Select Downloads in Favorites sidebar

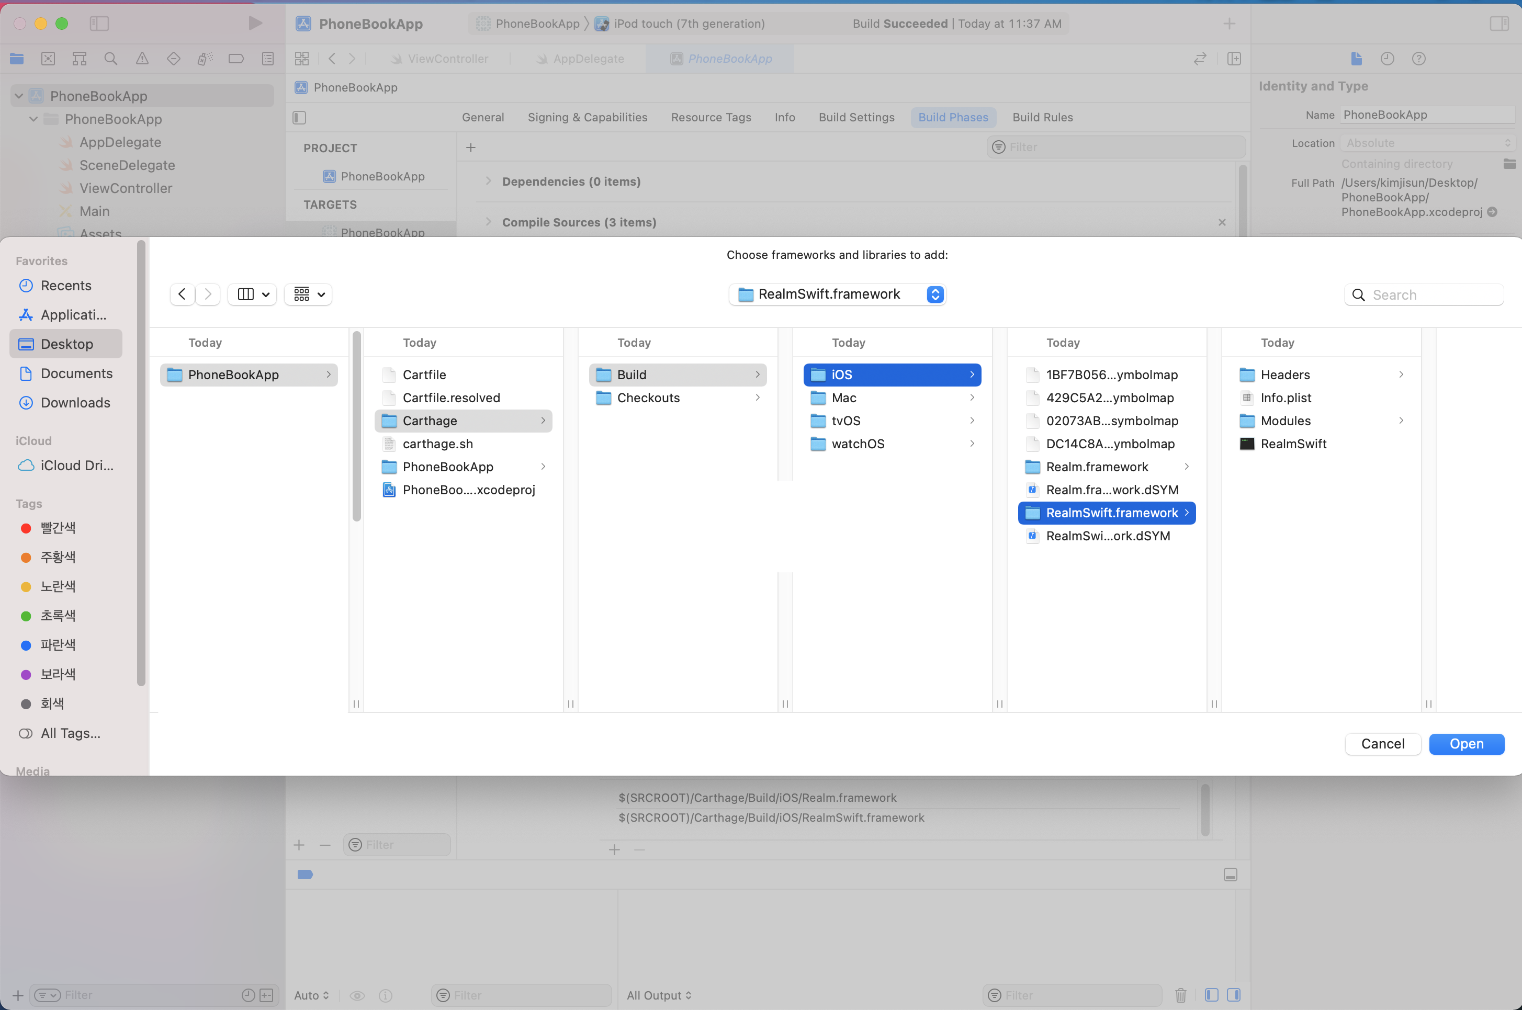(66, 403)
